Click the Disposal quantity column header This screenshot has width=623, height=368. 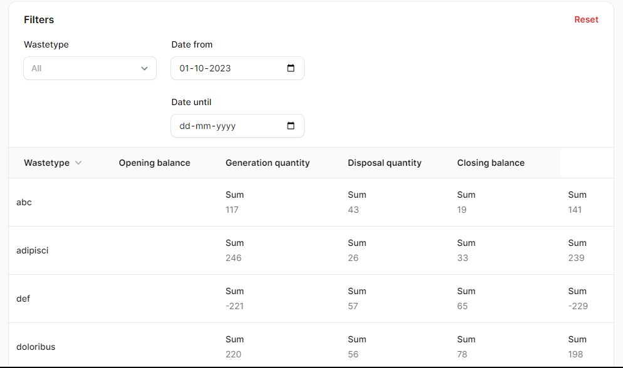pyautogui.click(x=384, y=163)
